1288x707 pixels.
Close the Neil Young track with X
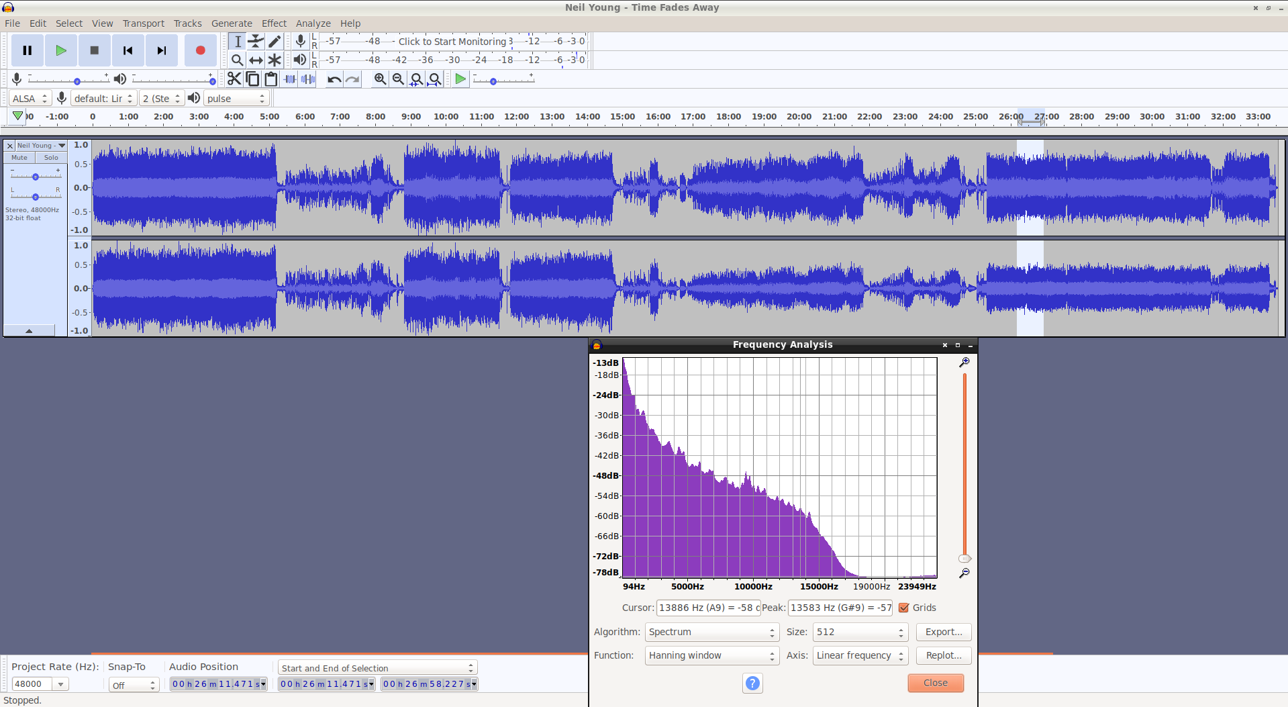pos(10,146)
